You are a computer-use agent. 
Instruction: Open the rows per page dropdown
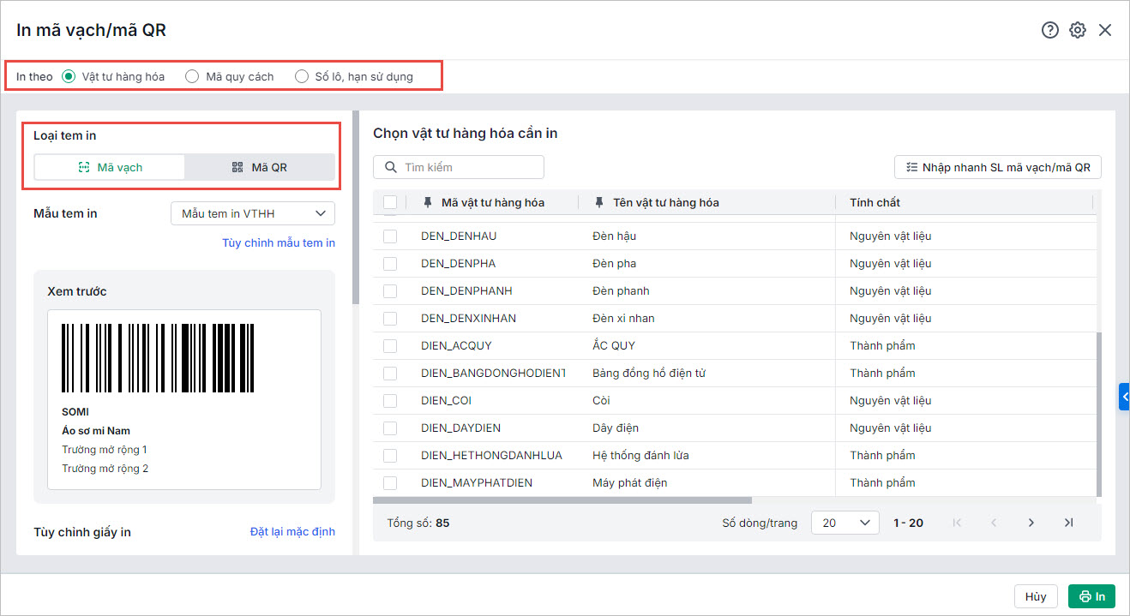[844, 523]
